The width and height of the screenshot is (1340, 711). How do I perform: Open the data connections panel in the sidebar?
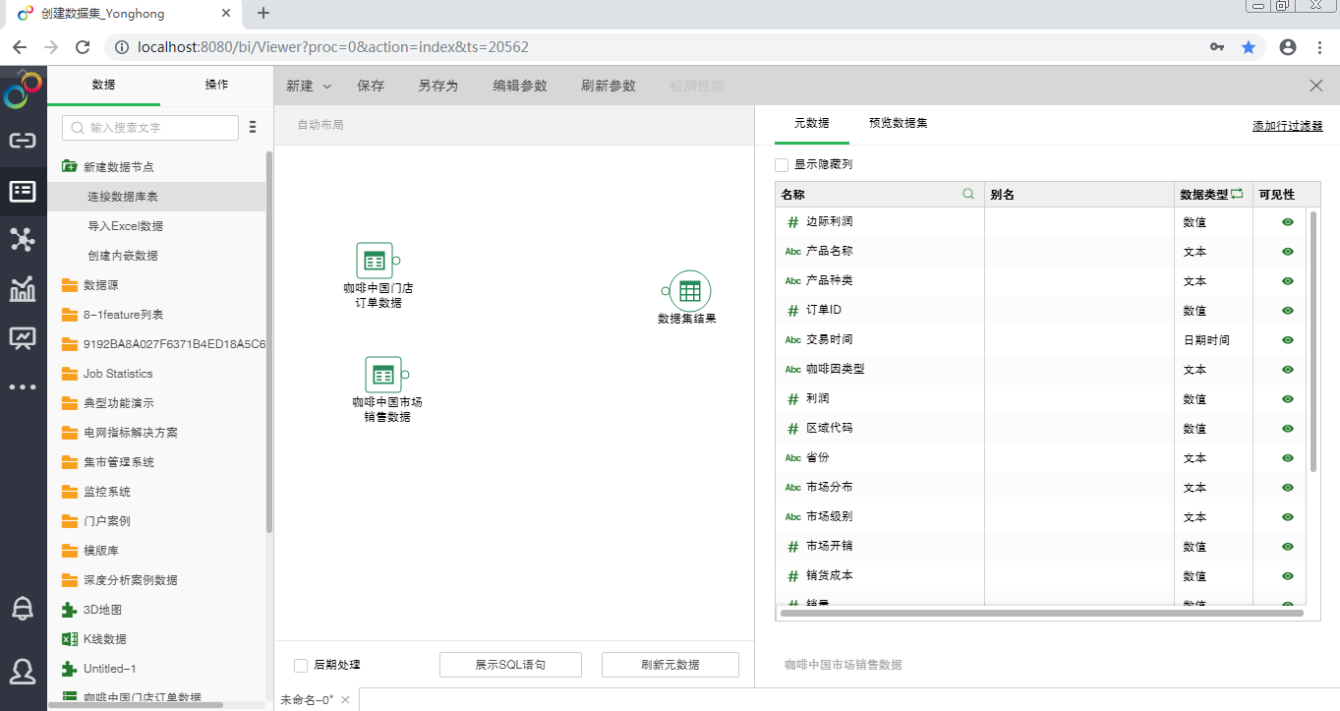[22, 141]
